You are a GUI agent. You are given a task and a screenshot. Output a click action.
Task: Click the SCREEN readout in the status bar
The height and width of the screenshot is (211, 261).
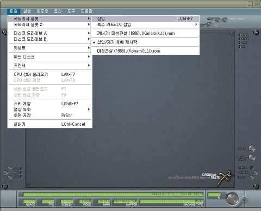coord(66,201)
